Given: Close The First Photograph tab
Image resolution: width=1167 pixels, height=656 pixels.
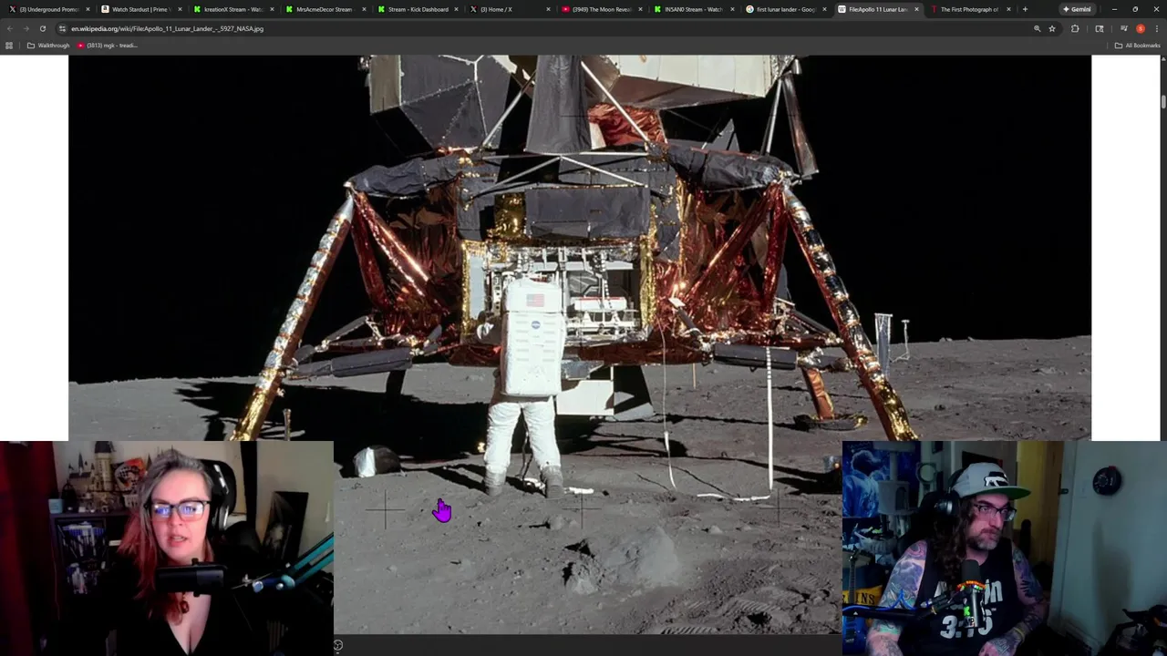Looking at the screenshot, I should (x=1008, y=9).
